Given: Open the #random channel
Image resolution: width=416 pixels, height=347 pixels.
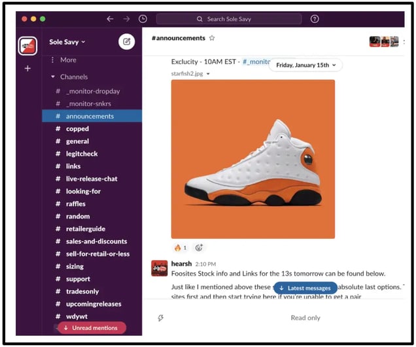Looking at the screenshot, I should (x=92, y=216).
